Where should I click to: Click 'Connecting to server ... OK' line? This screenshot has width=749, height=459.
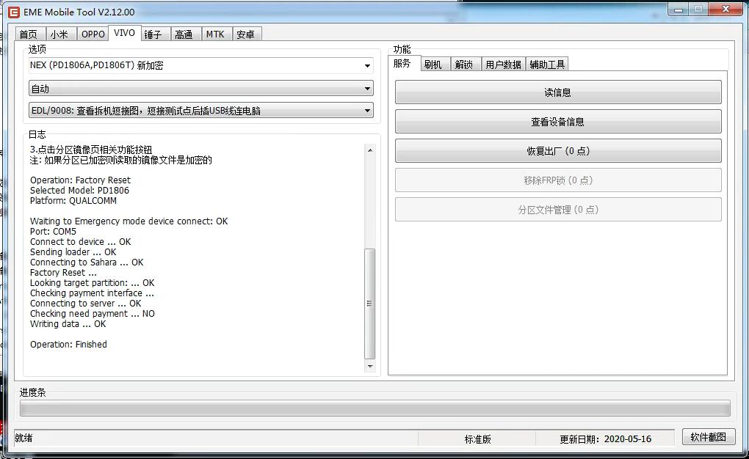(85, 303)
